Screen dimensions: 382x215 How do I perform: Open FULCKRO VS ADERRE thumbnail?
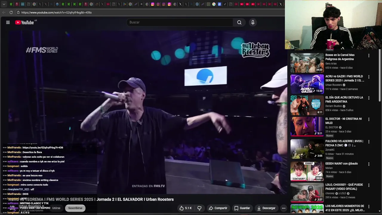307,149
